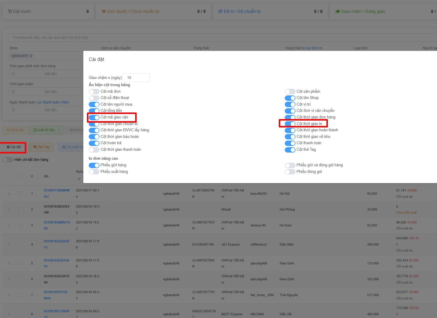Toggle Hiện chi tiết đơn hàng switch

[x=8, y=160]
